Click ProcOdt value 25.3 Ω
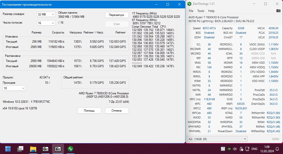This screenshot has height=154, width=283. (273, 90)
